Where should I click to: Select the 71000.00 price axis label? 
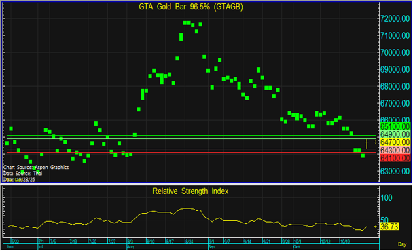click(395, 35)
